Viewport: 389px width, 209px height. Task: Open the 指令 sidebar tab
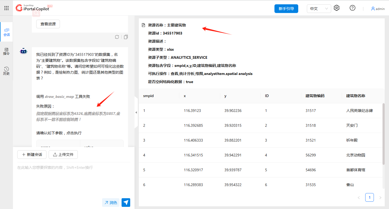click(6, 51)
